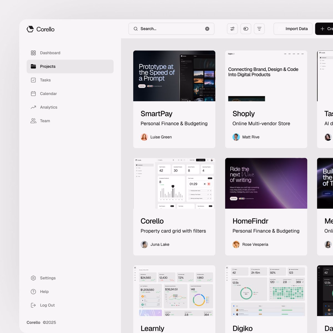Image resolution: width=333 pixels, height=333 pixels.
Task: Click "Property card grid with filters" text
Action: click(x=173, y=231)
